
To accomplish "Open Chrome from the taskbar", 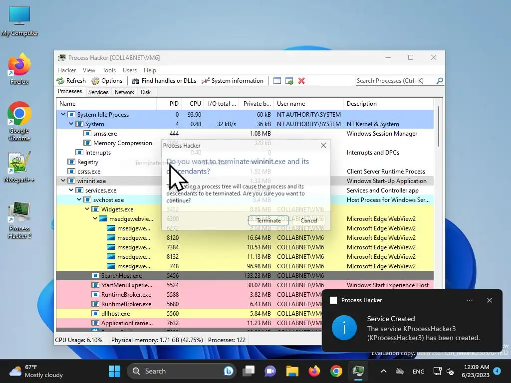I will (336, 371).
